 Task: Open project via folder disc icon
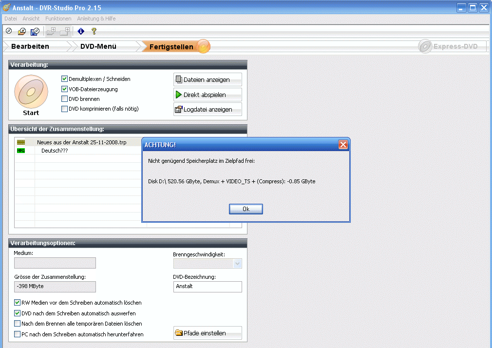tap(21, 32)
